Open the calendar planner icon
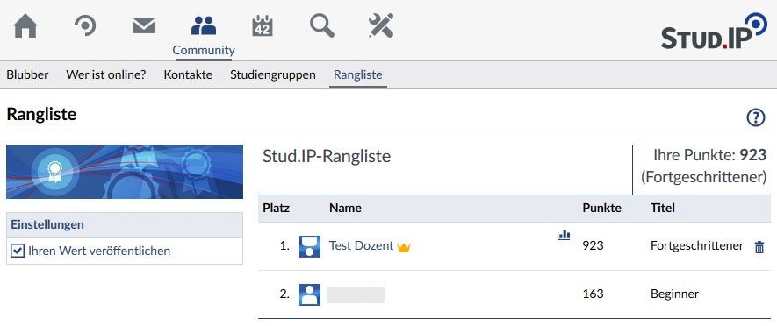 coord(263,25)
